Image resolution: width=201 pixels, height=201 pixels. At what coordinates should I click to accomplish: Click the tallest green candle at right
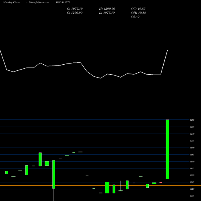coord(168,149)
